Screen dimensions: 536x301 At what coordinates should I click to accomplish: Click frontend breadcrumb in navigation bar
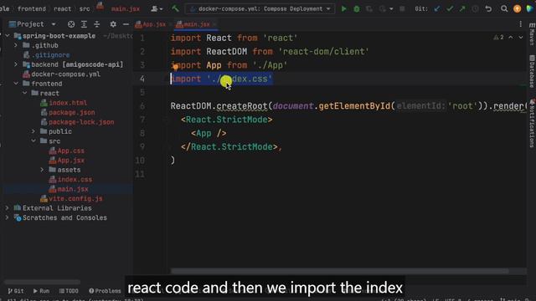coord(32,9)
